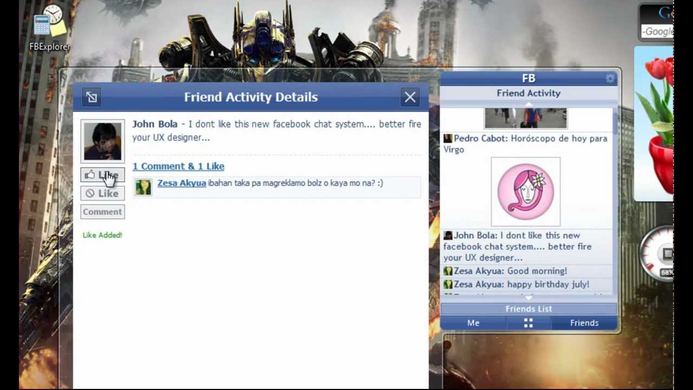
Task: Switch to the Me tab
Action: [x=473, y=323]
